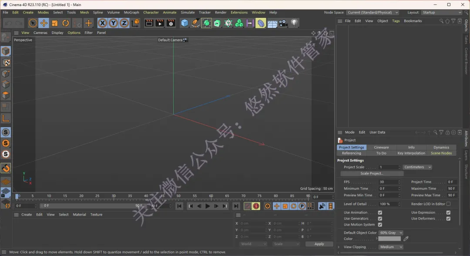Viewport: 470px width, 256px height.
Task: Toggle sound playback icon in timeline
Action: point(322,206)
